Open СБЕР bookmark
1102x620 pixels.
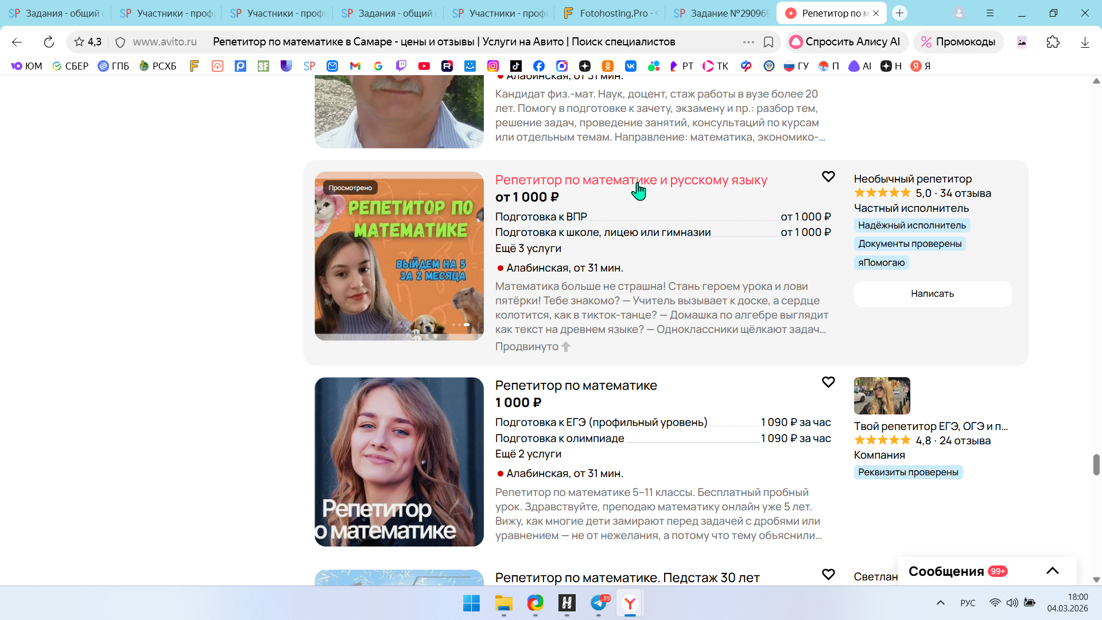[70, 66]
